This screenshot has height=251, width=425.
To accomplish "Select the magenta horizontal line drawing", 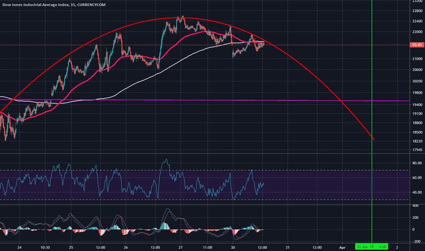I will [x=205, y=100].
